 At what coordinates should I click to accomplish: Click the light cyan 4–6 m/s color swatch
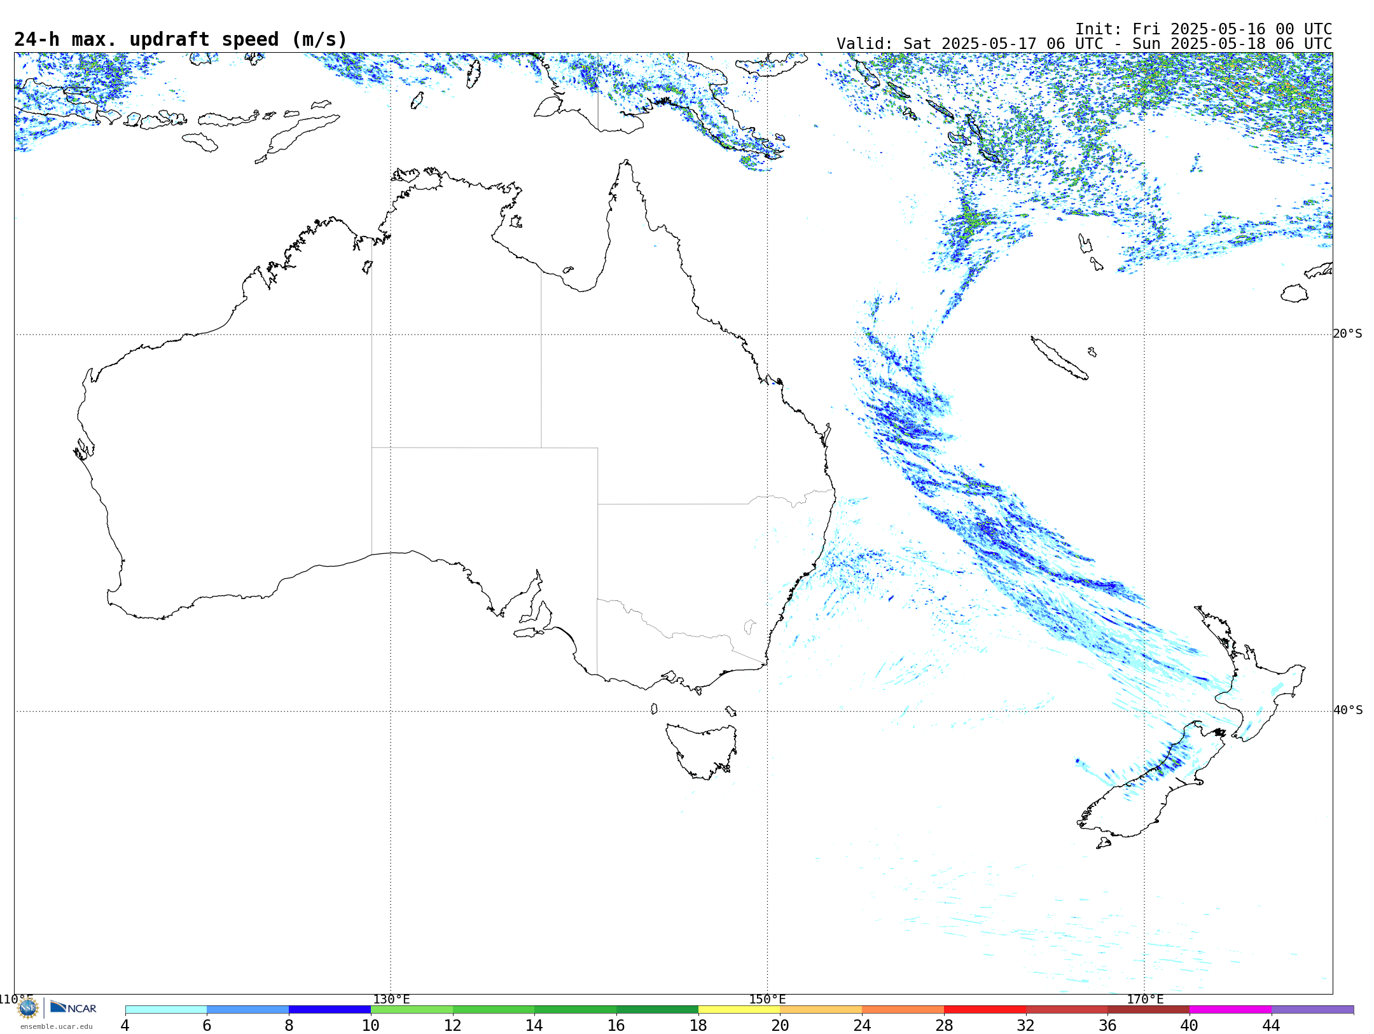click(x=166, y=1010)
